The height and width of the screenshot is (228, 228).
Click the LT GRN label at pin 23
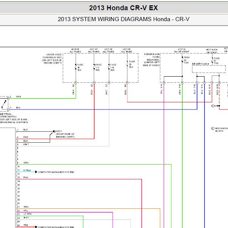tap(28, 214)
